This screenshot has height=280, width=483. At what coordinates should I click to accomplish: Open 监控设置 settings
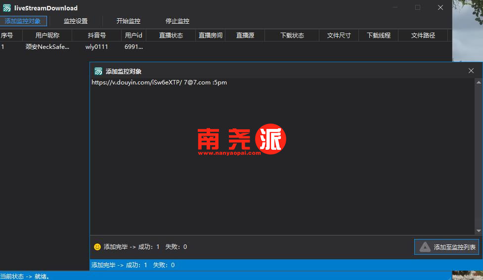click(x=76, y=21)
